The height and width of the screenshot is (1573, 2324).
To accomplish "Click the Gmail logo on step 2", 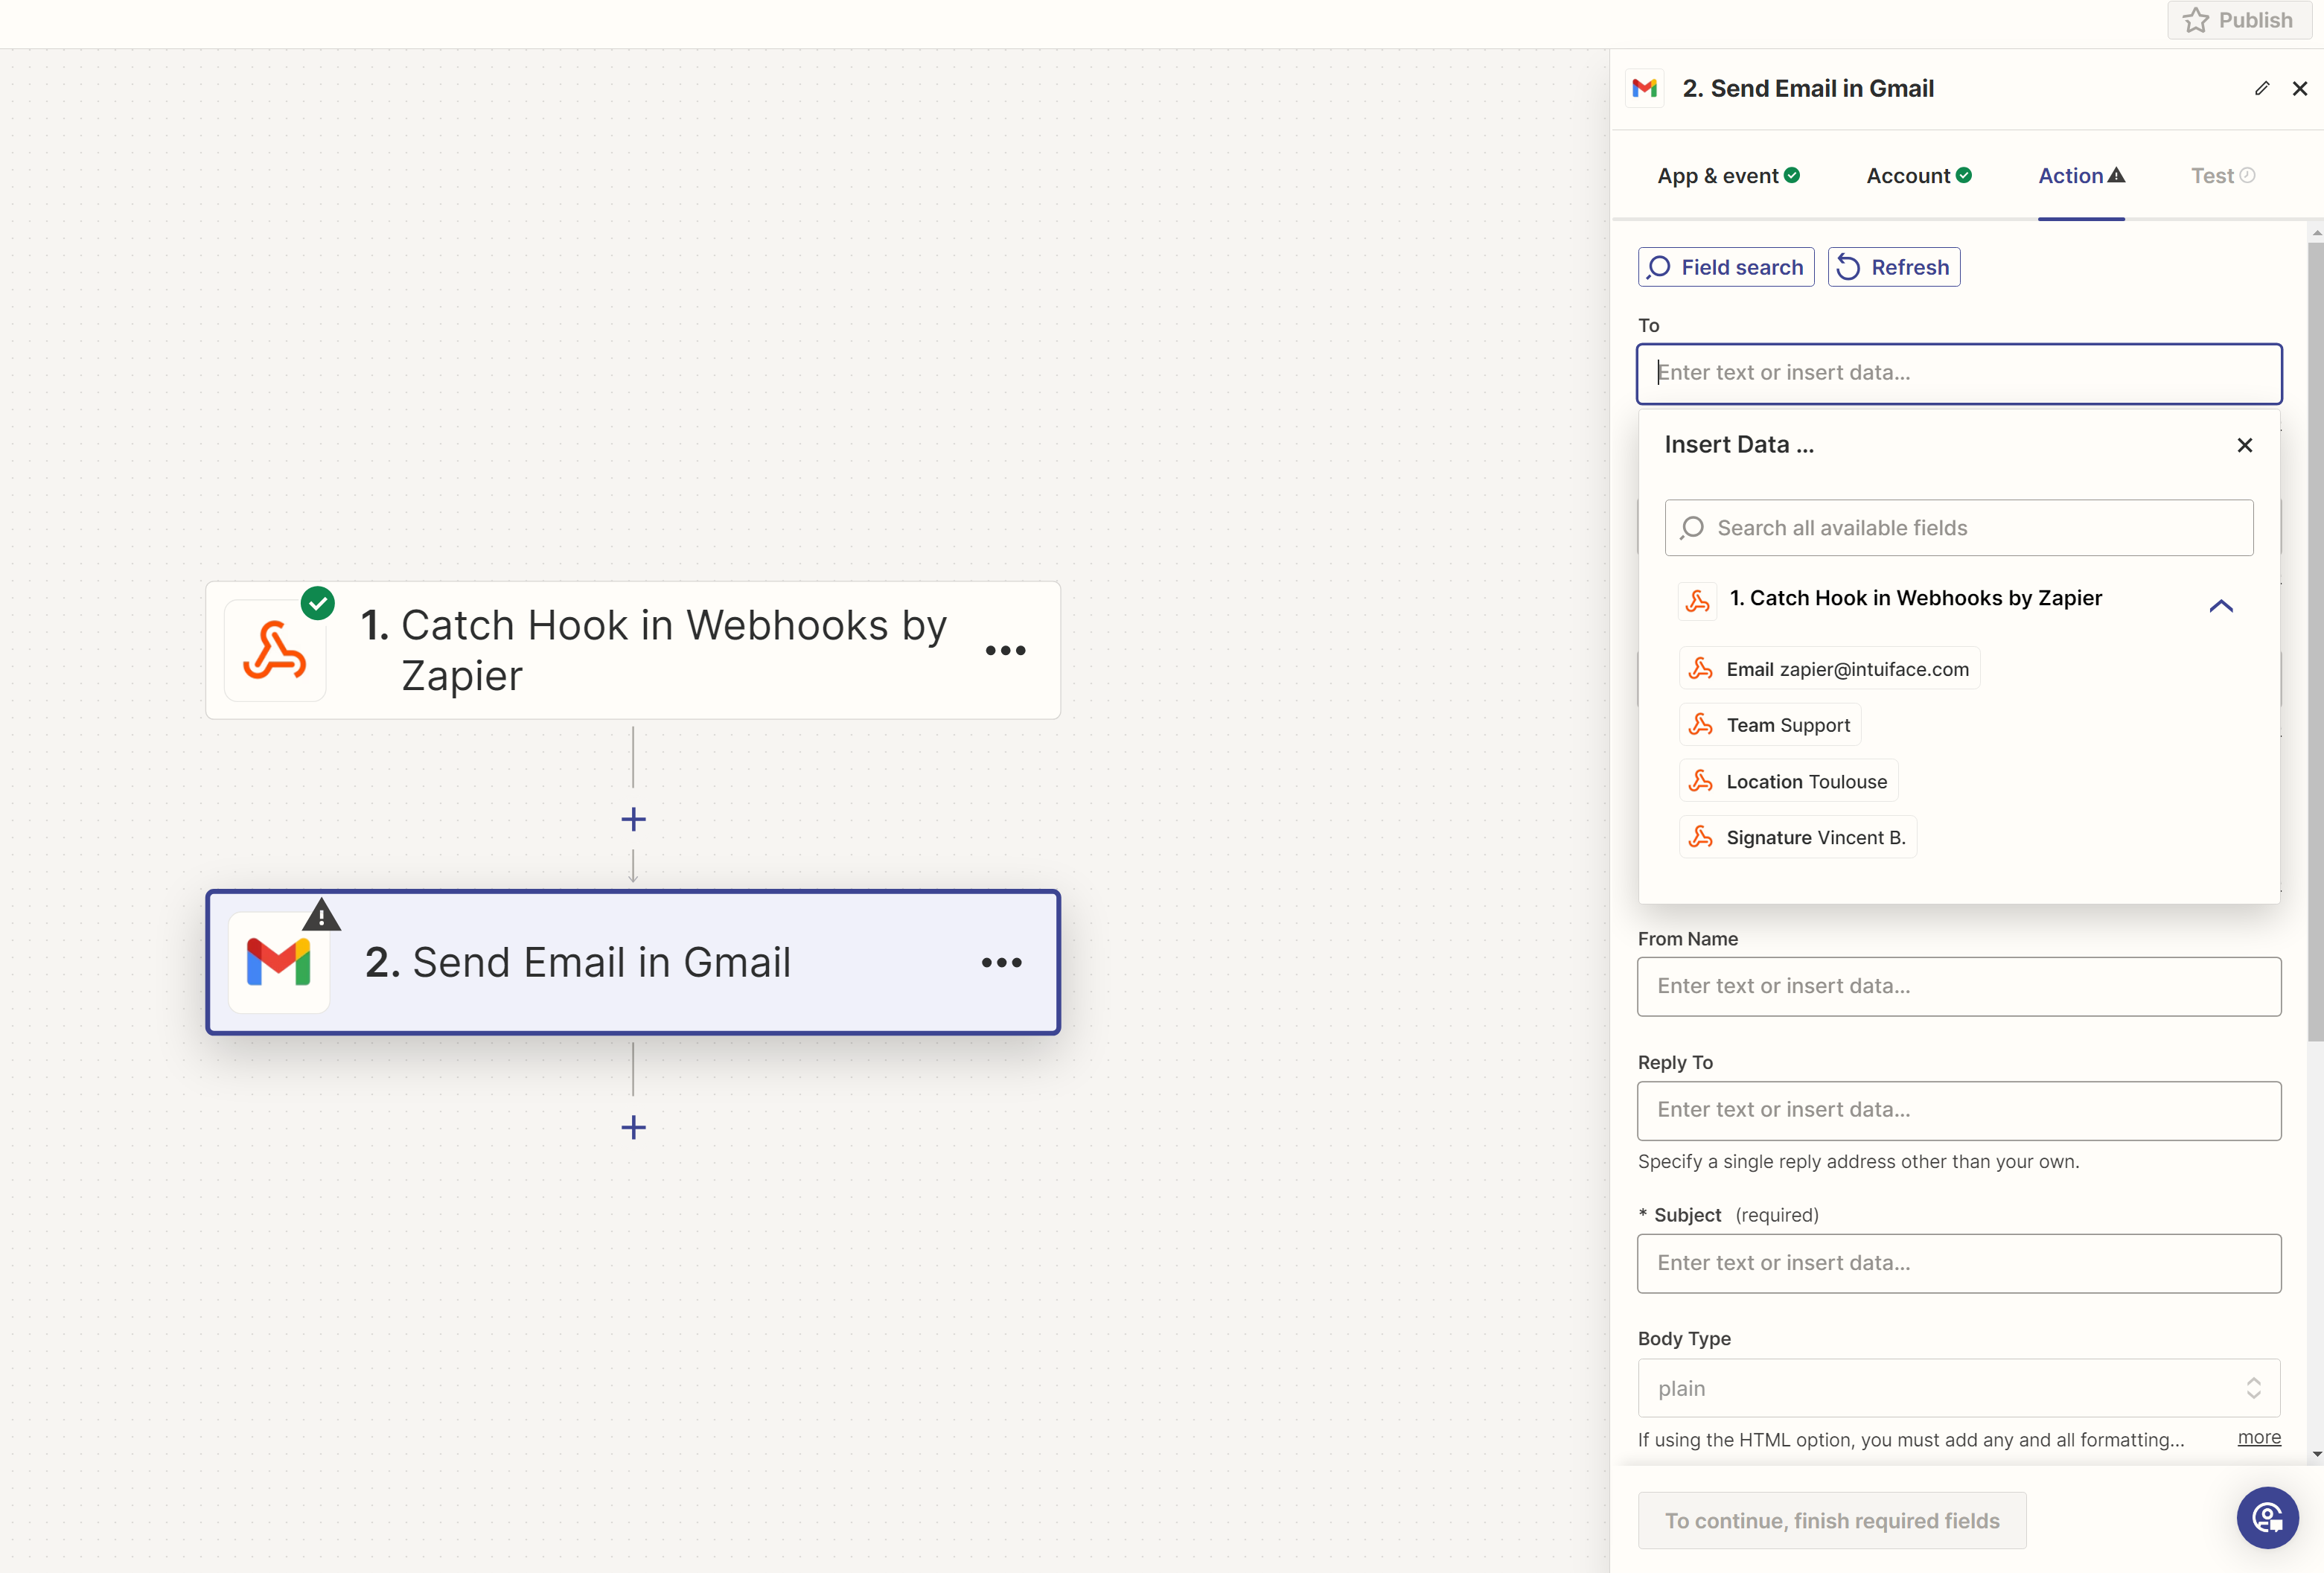I will tap(279, 962).
